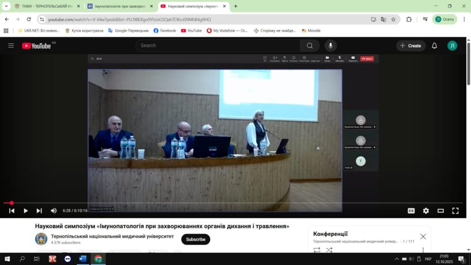This screenshot has height=265, width=471.
Task: Enter full screen mode
Action: (455, 211)
